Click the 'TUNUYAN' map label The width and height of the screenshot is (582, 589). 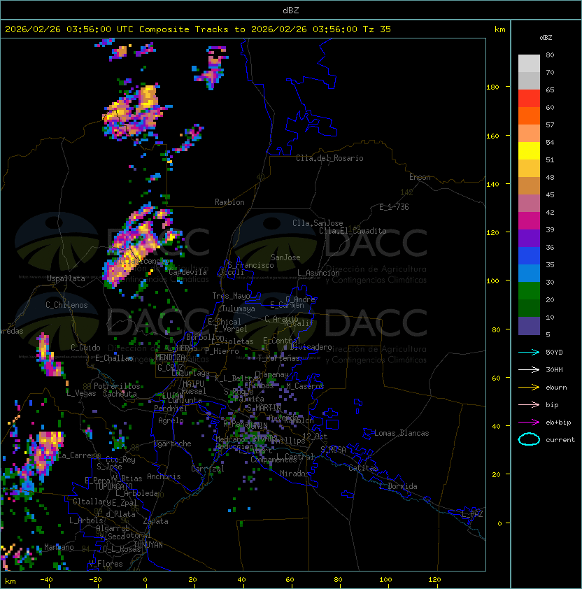pos(148,545)
